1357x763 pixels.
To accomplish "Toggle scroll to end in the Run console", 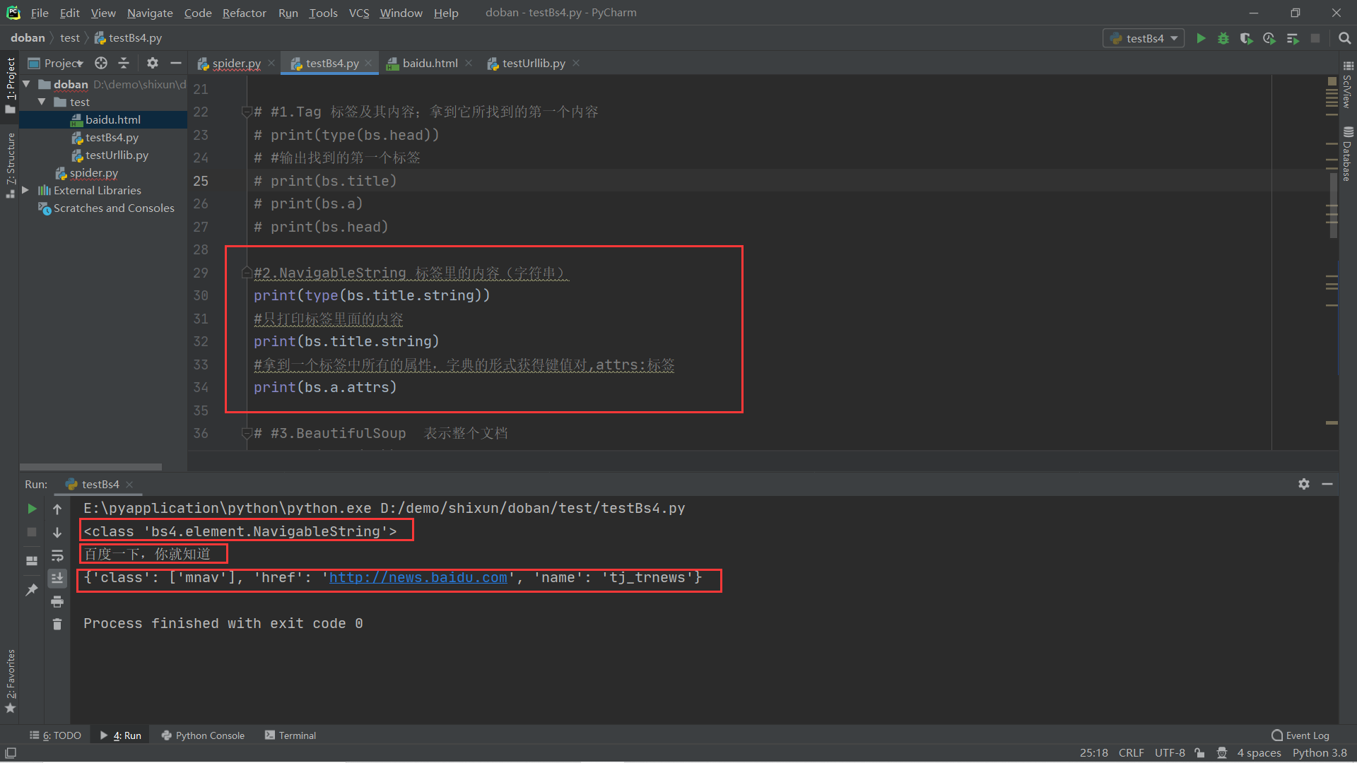I will (x=57, y=578).
